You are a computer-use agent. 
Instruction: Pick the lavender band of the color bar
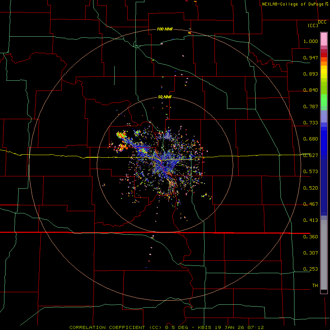(x=324, y=116)
